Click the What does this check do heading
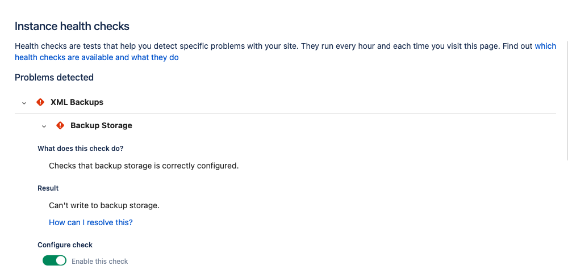 [80, 149]
